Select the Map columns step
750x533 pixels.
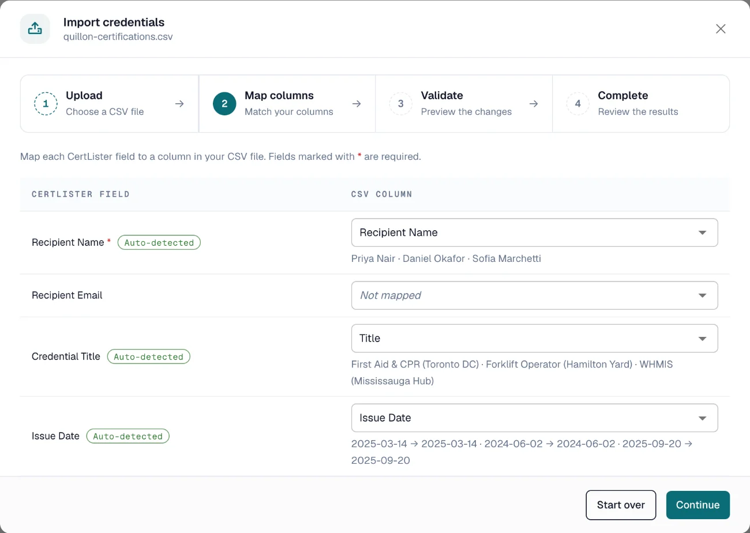(287, 104)
